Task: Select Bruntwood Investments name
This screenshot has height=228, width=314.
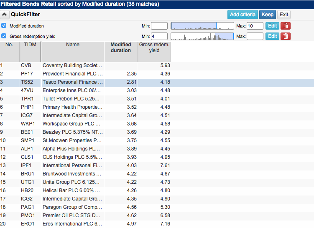Action: click(72, 174)
